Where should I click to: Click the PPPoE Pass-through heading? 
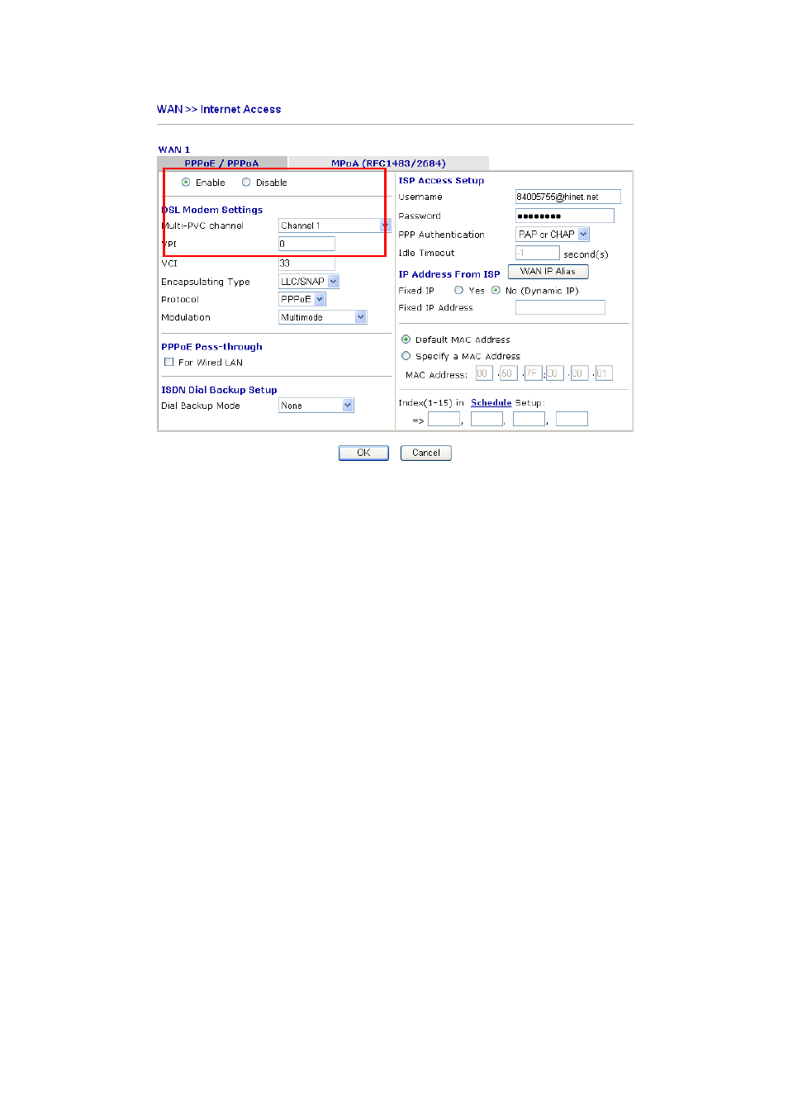[x=211, y=347]
